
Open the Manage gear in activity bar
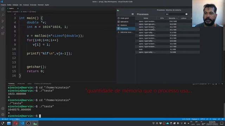pos(3,114)
